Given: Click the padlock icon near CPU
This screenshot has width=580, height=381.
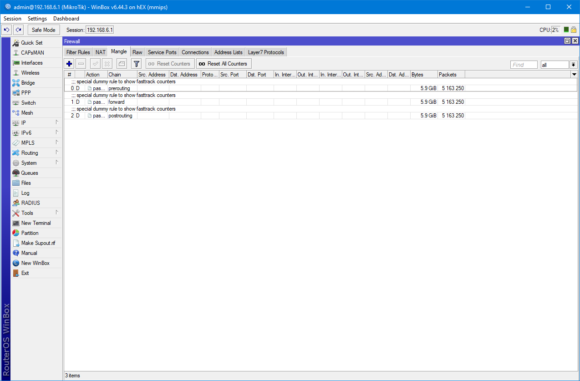Looking at the screenshot, I should (574, 30).
